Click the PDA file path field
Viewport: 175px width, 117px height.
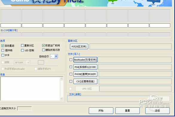pyautogui.click(x=135, y=67)
